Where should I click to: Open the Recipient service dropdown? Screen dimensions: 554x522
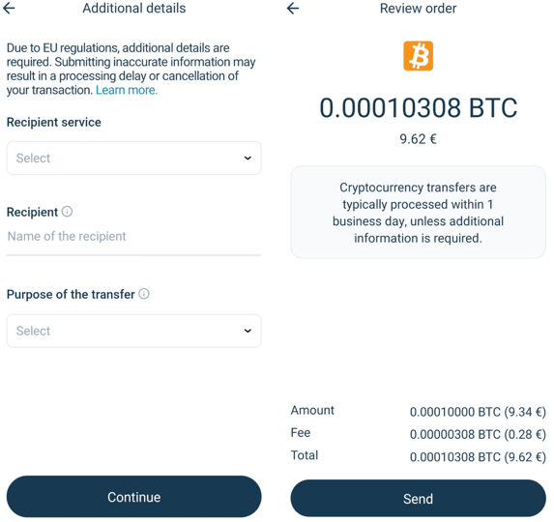(133, 158)
